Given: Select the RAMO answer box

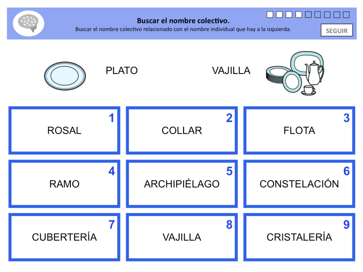Looking at the screenshot, I should (x=64, y=184).
